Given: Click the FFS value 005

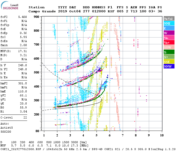Looking at the screenshot, I should [x=120, y=11].
